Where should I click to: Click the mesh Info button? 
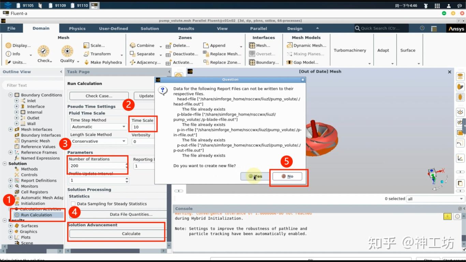13,54
